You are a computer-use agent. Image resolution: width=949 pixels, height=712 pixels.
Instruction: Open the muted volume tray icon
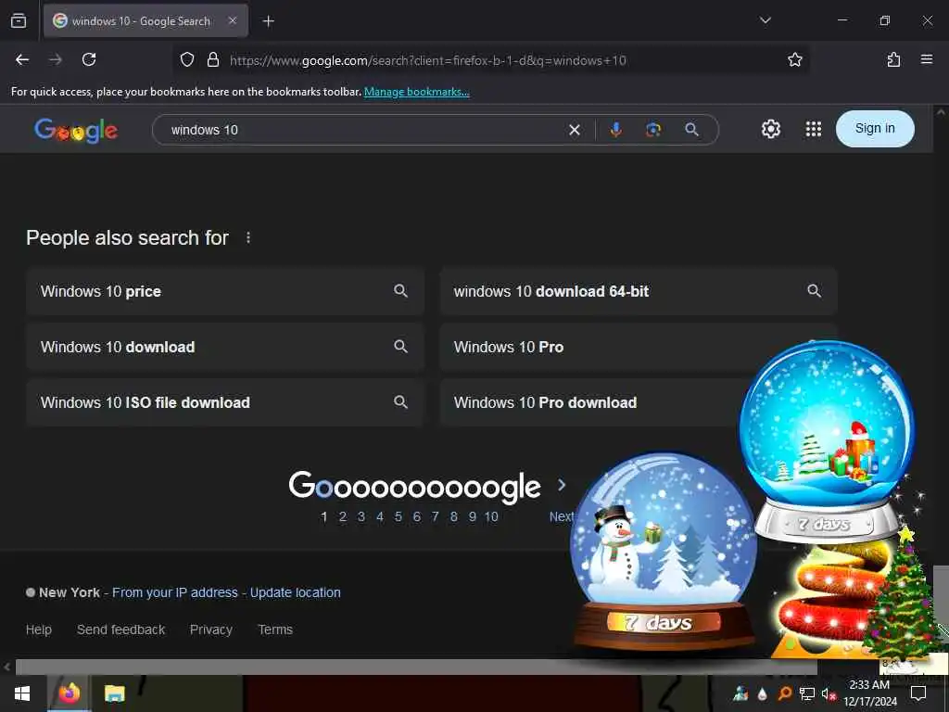click(x=828, y=693)
